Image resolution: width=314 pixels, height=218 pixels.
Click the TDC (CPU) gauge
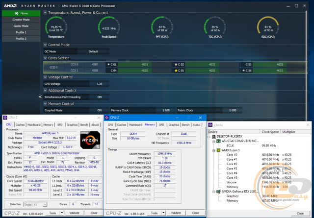(x=215, y=27)
